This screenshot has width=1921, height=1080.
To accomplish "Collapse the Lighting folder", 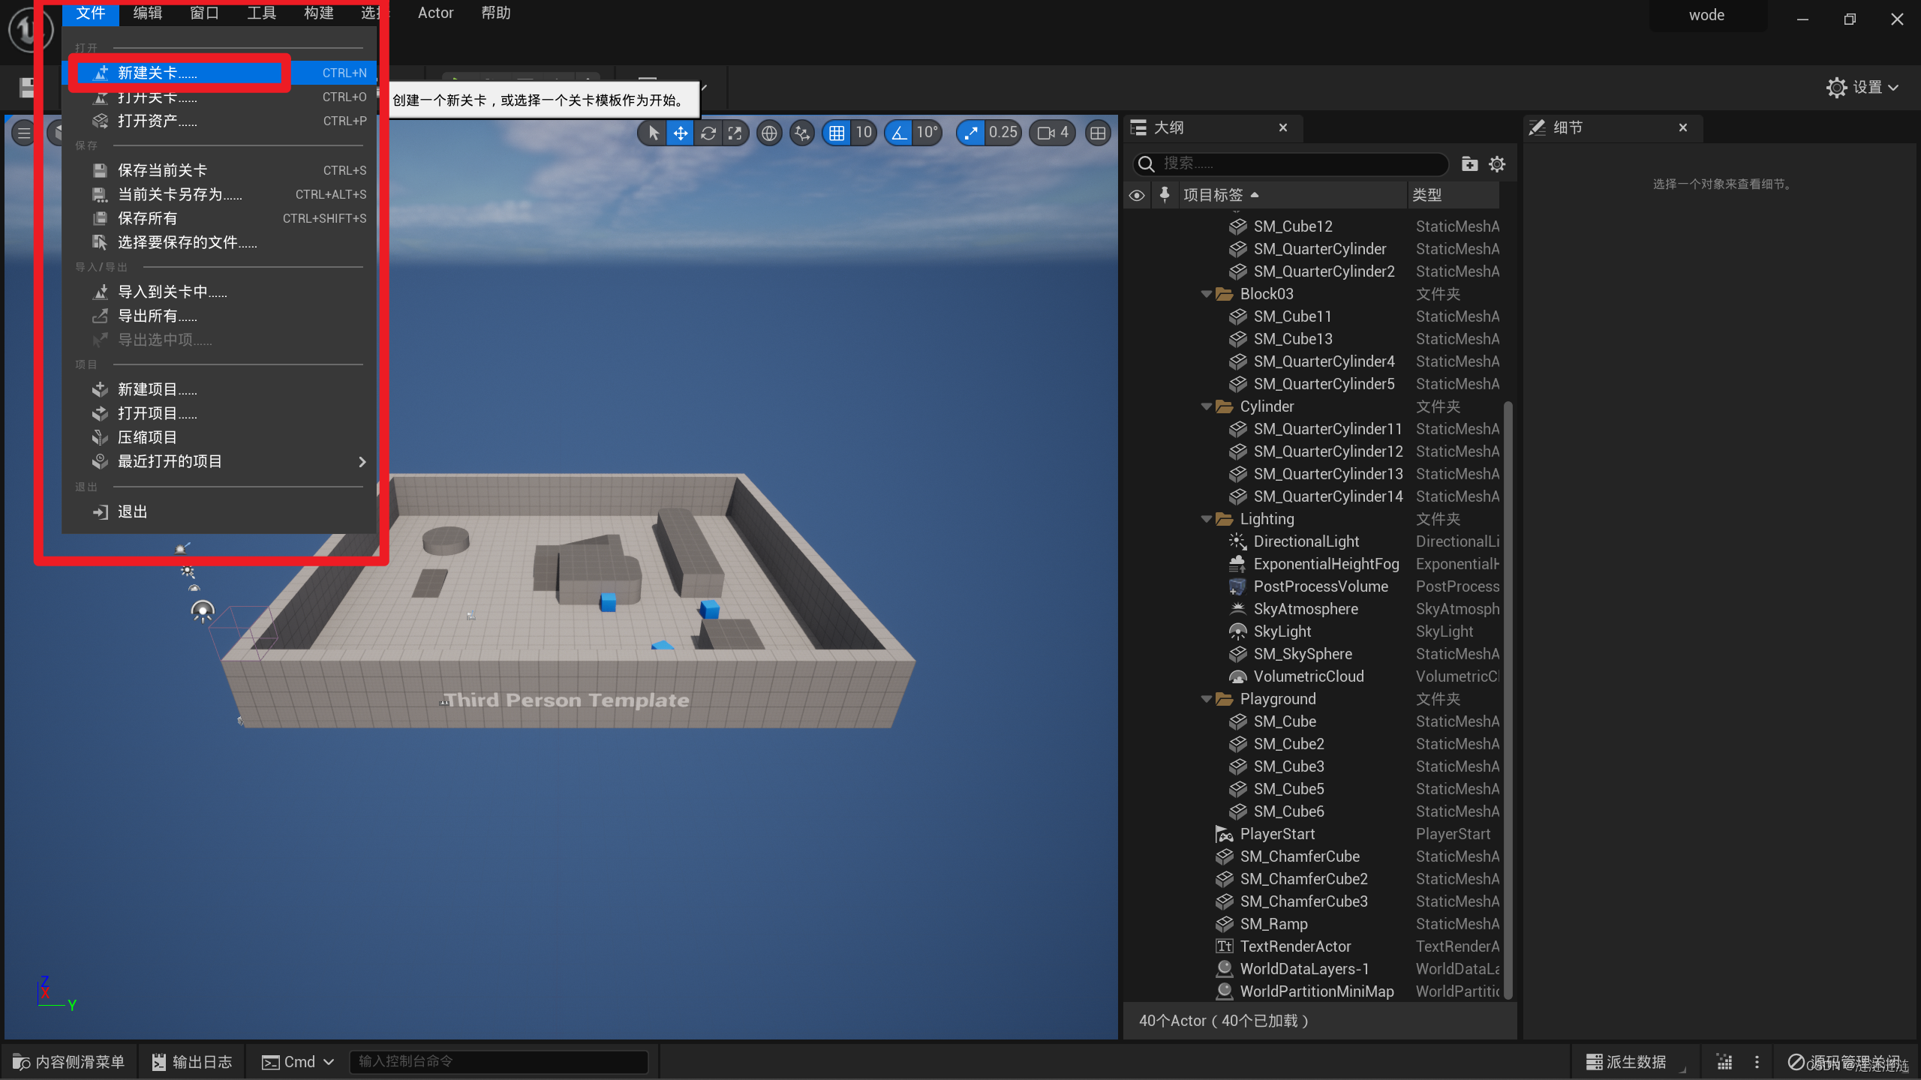I will tap(1206, 519).
